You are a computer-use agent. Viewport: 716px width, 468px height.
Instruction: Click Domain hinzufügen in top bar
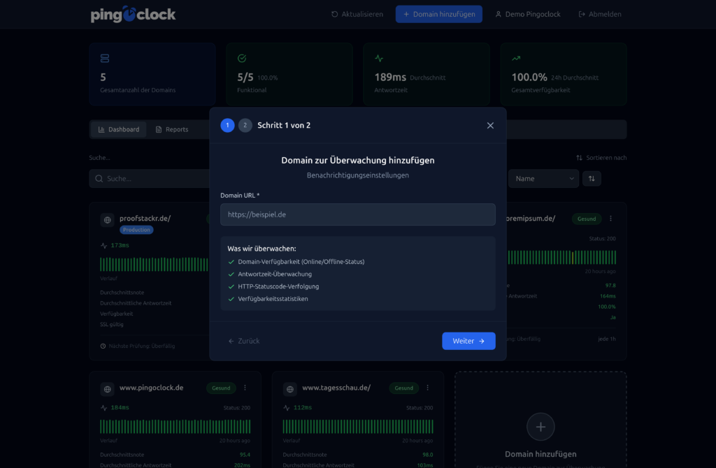pos(438,14)
